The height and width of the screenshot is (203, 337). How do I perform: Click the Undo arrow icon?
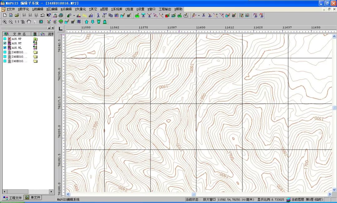42,16
